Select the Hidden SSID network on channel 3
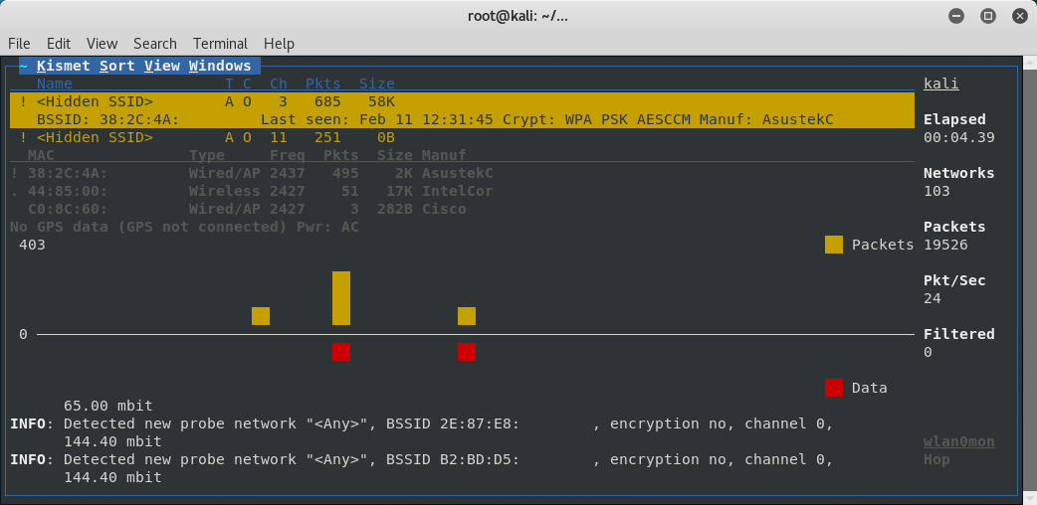Screen dimensions: 1037x505 click(463, 101)
